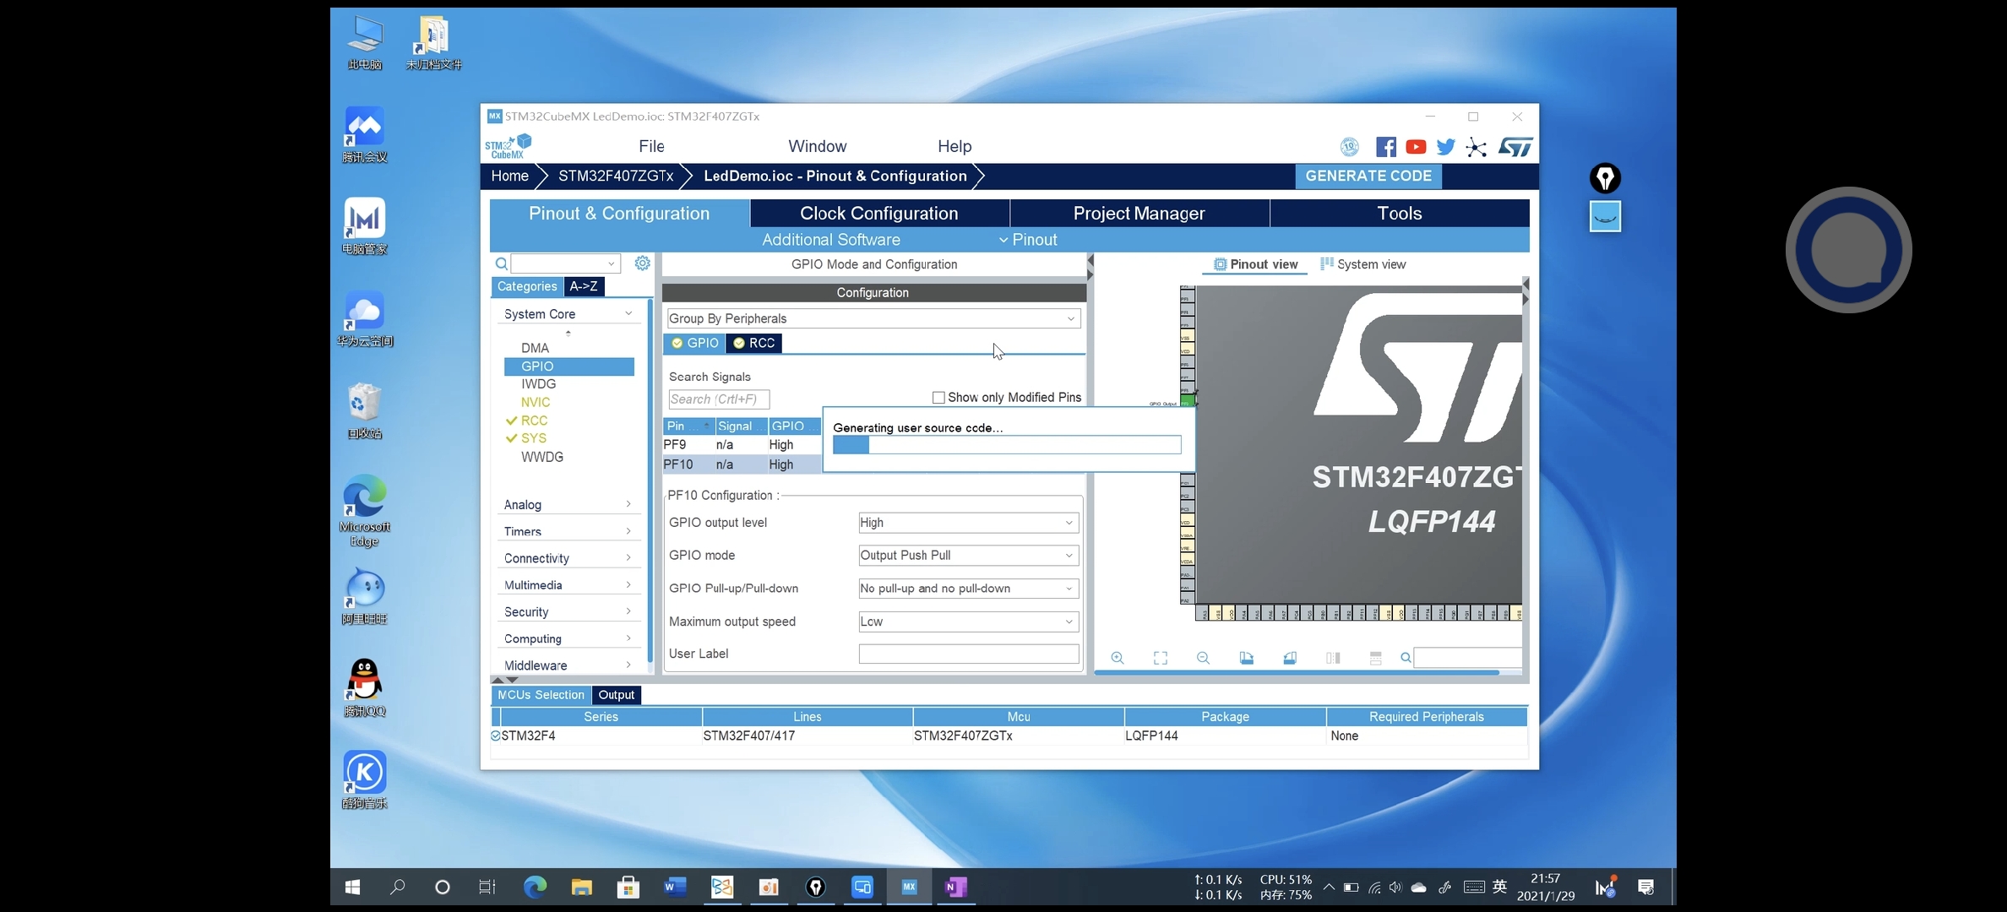This screenshot has width=2007, height=912.
Task: Open GPIO output level dropdown
Action: click(968, 523)
